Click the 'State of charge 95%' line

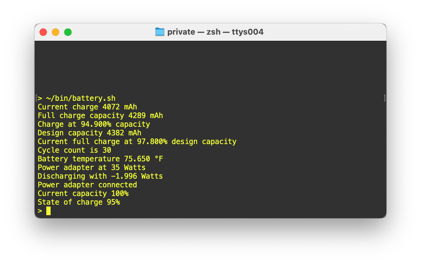[x=79, y=202]
